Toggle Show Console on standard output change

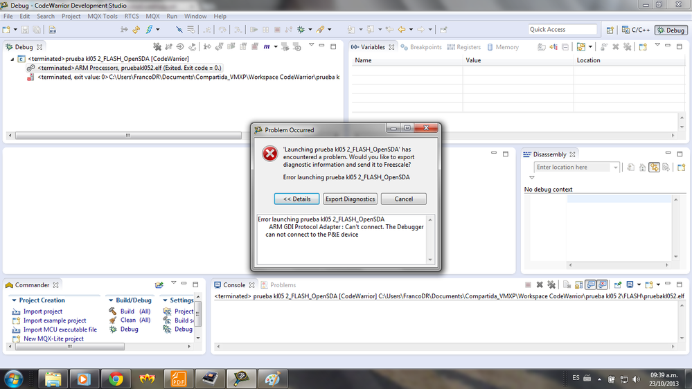coord(590,285)
